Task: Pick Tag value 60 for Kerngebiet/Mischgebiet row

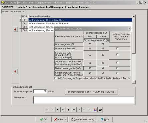Action: (90, 55)
